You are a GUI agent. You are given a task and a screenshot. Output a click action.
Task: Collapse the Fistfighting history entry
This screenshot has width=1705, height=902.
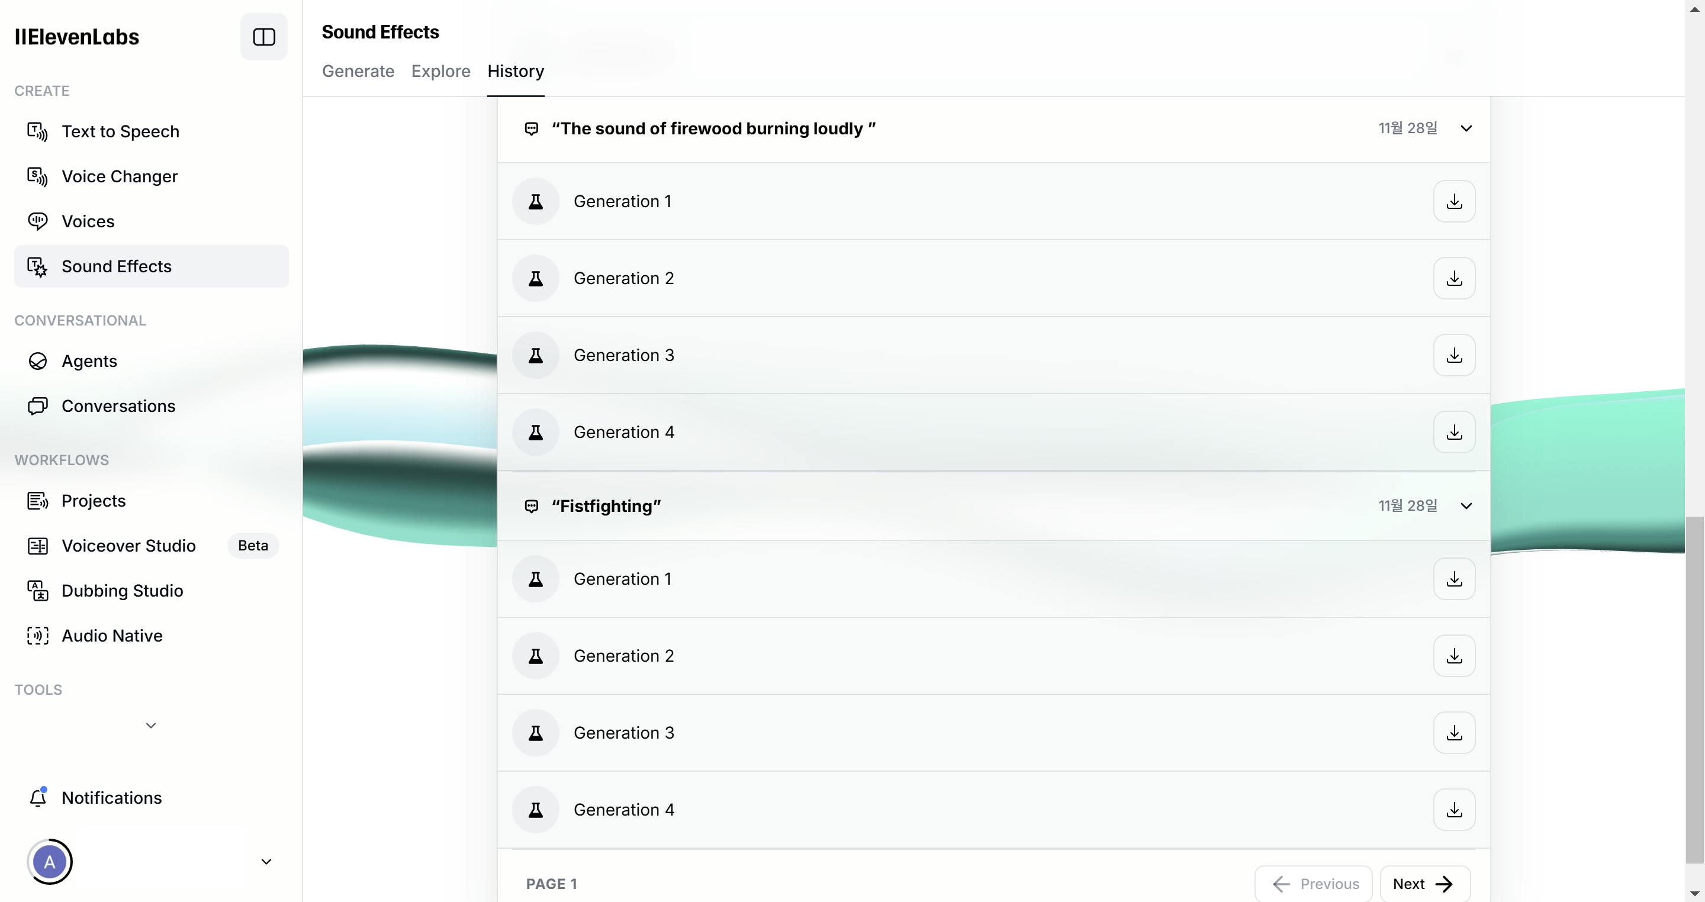tap(1466, 506)
